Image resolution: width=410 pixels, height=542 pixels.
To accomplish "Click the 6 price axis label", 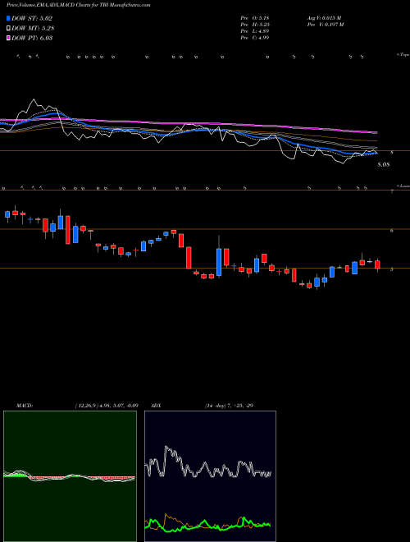I will pyautogui.click(x=392, y=231).
